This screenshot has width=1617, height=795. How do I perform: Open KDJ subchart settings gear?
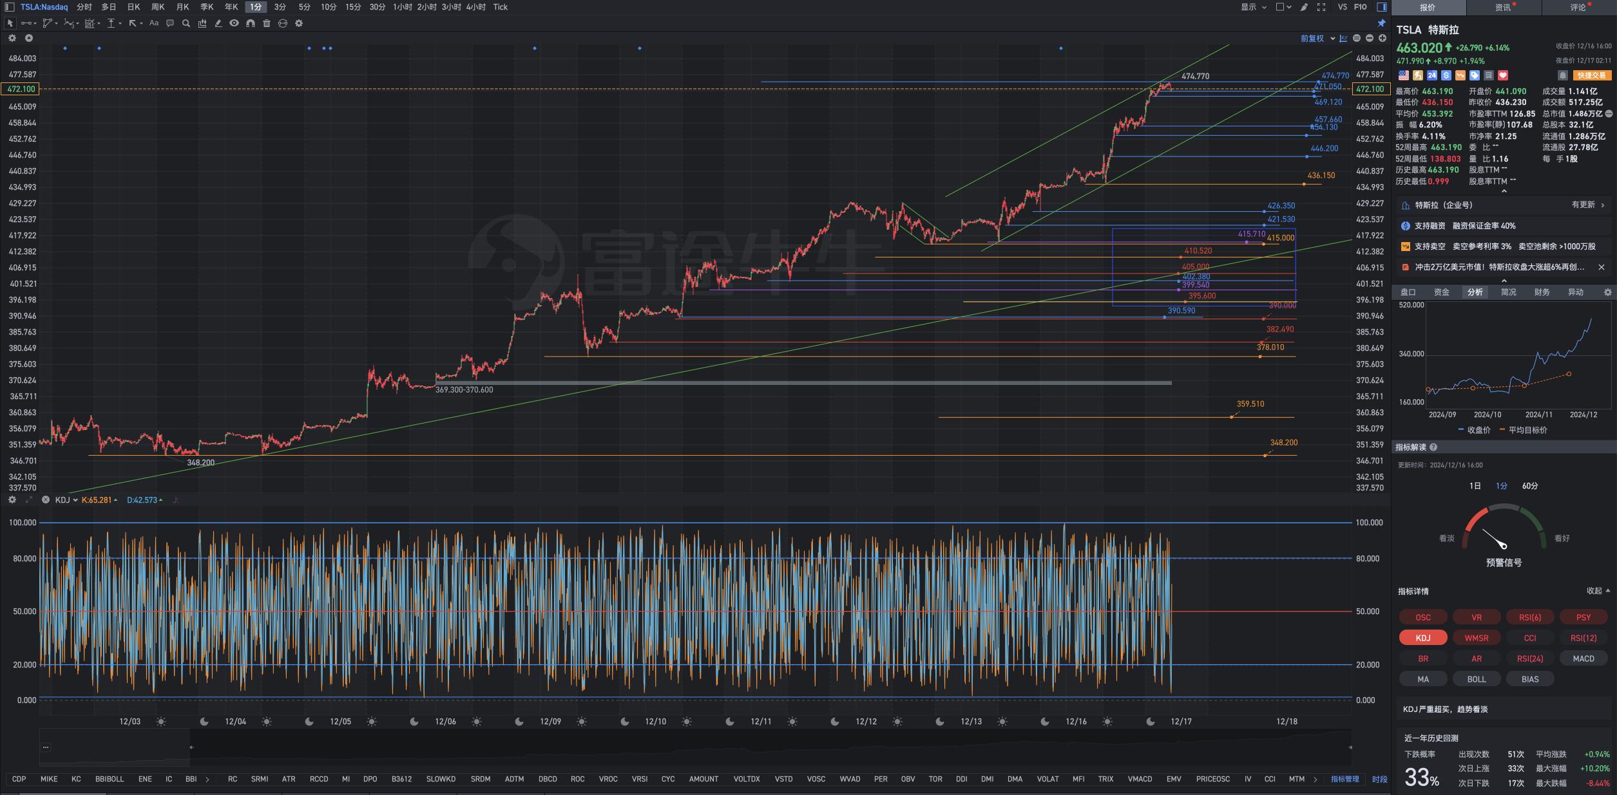[12, 500]
